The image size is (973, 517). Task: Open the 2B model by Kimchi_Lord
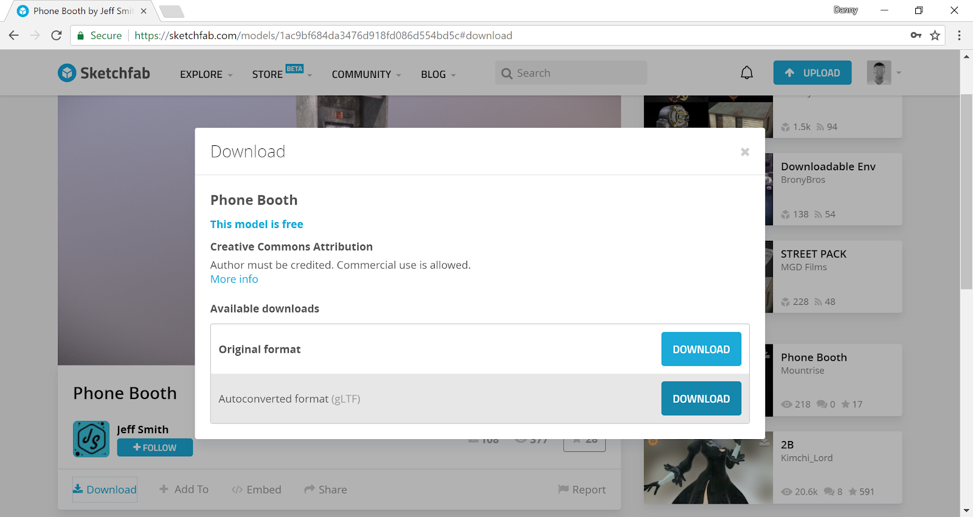(x=787, y=445)
